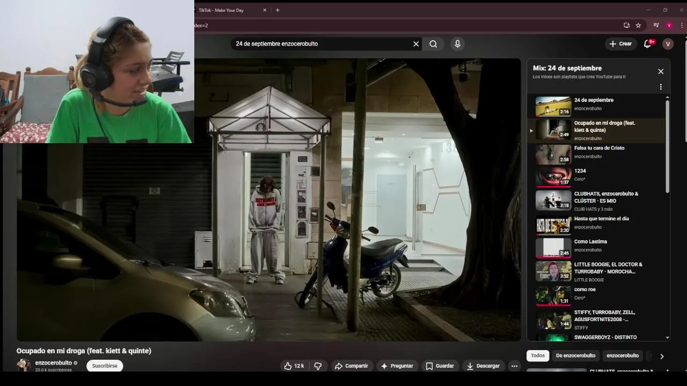This screenshot has height=386, width=687.
Task: Clear the YouTube search box text
Action: tap(416, 44)
